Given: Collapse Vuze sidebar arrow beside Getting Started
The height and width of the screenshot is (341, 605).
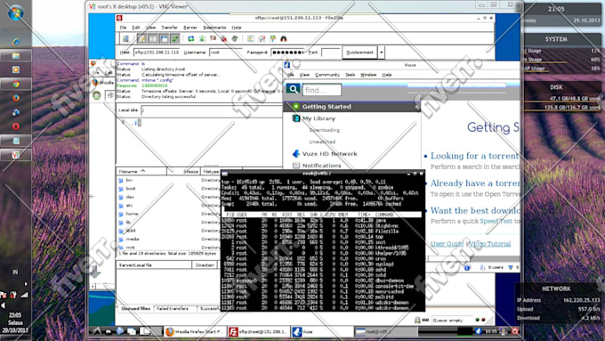Looking at the screenshot, I should (x=416, y=107).
